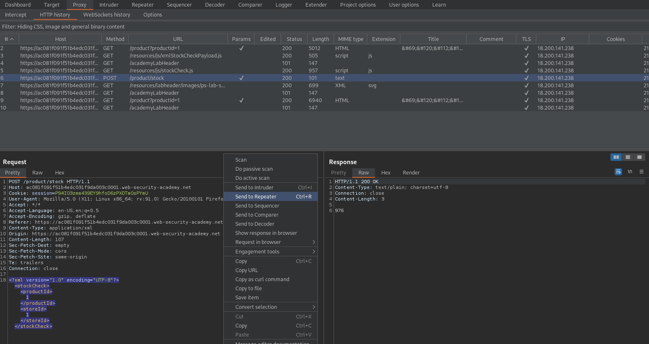Select Scan from context menu
Screen dimensions: 649x344
271,160
